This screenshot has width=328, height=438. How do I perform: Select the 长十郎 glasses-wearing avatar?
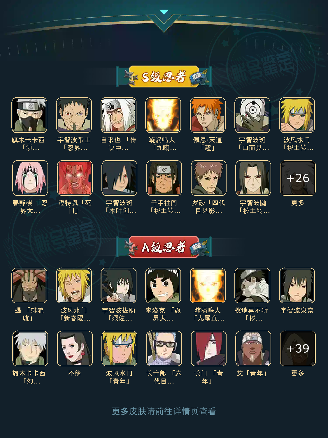pos(164,349)
